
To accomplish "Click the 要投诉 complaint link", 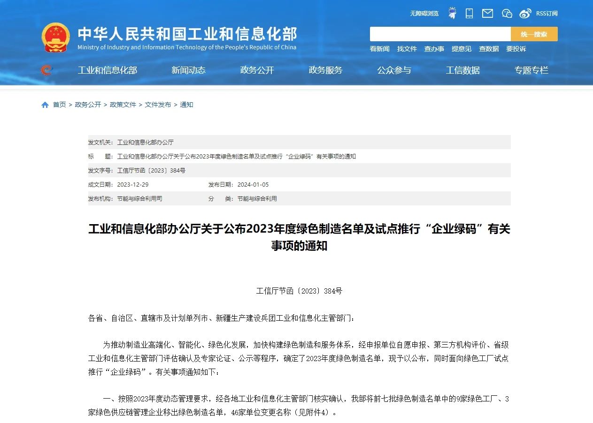I will click(x=516, y=49).
